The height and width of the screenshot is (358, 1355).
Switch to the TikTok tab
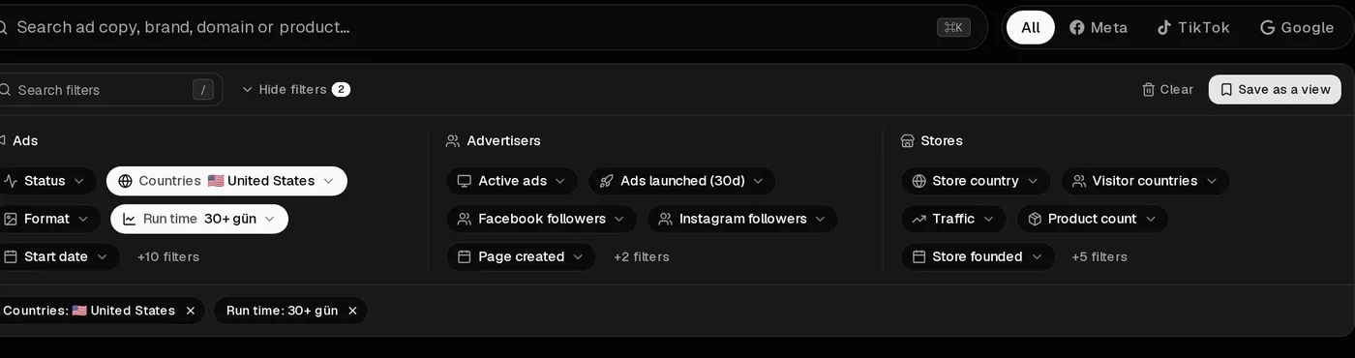[x=1193, y=27]
